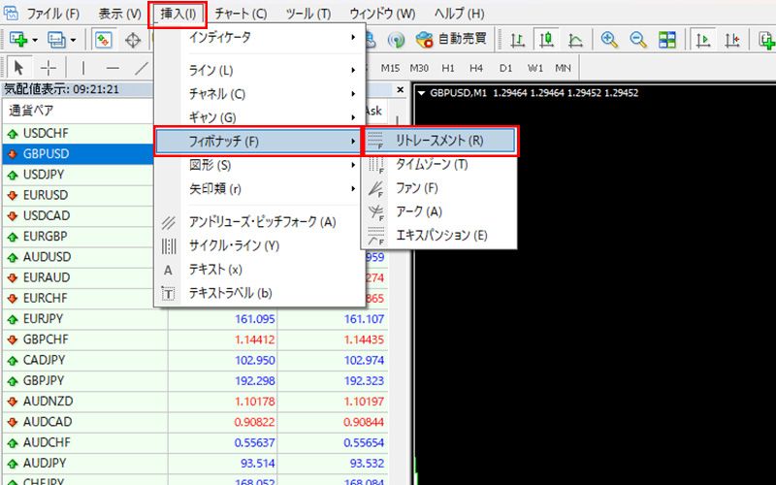Select the vertical line drawing tool
The image size is (776, 485).
[83, 68]
